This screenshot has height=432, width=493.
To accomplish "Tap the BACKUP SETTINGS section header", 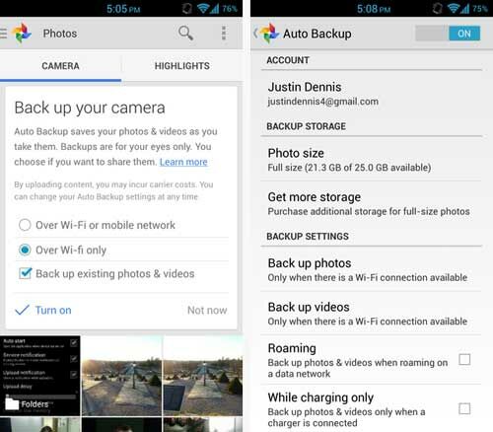I will pyautogui.click(x=308, y=236).
